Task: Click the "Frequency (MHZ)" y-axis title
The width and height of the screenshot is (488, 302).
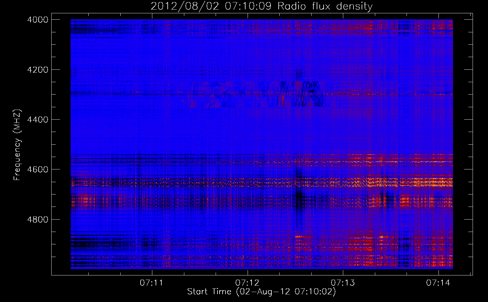Action: pyautogui.click(x=17, y=145)
